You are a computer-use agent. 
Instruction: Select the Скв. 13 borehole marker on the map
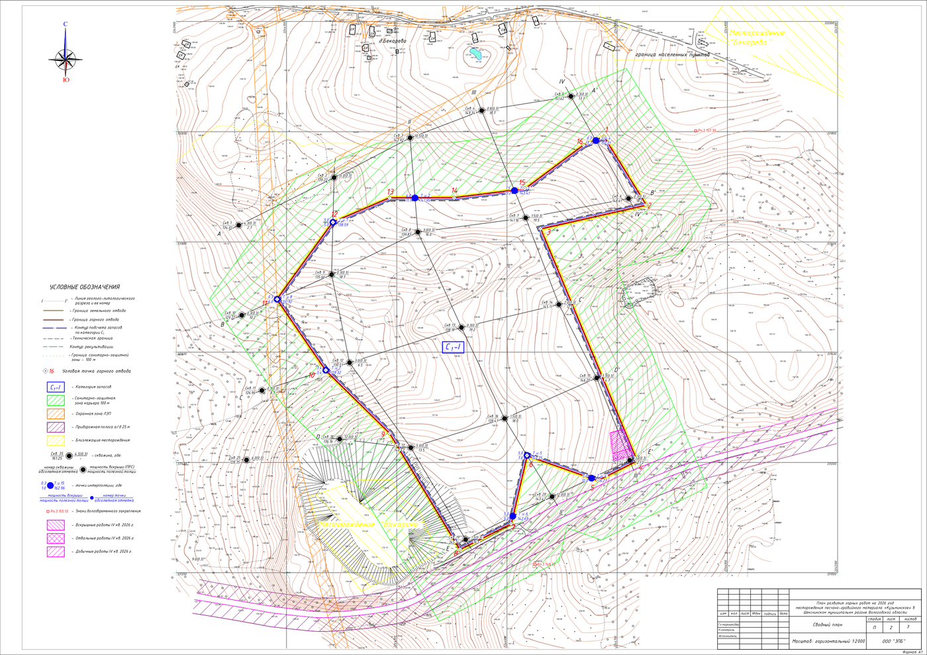(x=461, y=328)
